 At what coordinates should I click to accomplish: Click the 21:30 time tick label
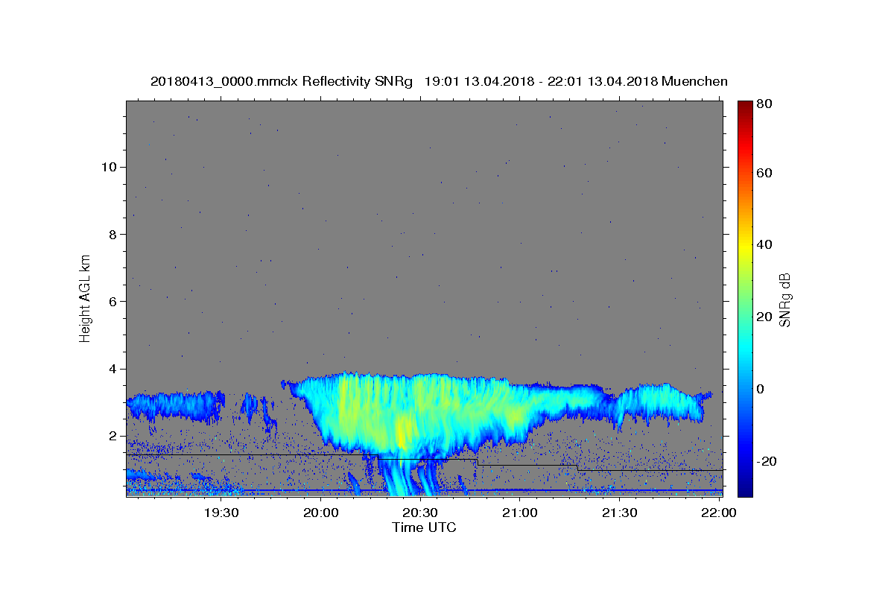point(619,513)
